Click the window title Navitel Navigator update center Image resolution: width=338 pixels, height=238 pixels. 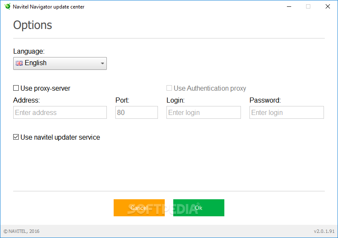[49, 7]
